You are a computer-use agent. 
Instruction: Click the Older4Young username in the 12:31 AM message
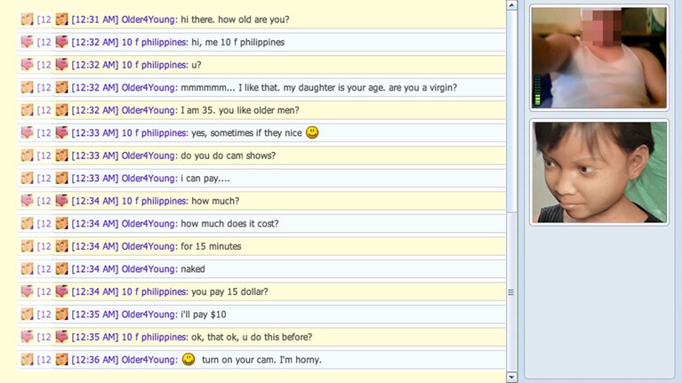click(149, 20)
